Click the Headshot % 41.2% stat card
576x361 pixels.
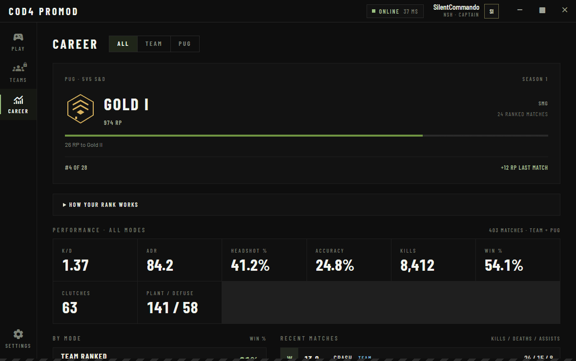coord(264,260)
